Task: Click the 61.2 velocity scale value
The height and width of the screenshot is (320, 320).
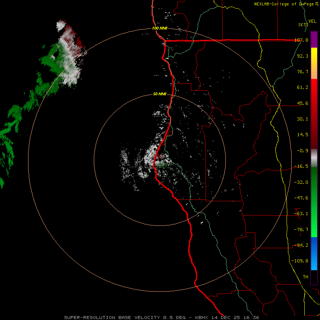Action: [x=303, y=87]
